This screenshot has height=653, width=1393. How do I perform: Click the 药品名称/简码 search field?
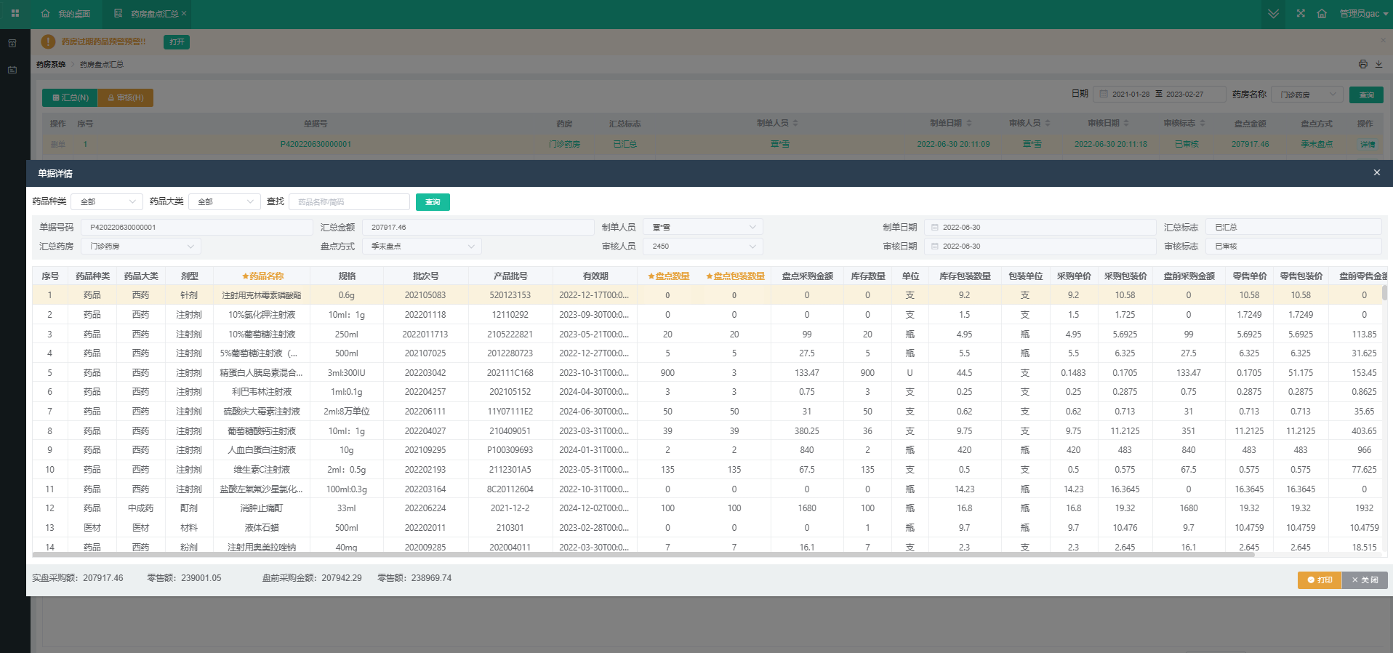(349, 201)
